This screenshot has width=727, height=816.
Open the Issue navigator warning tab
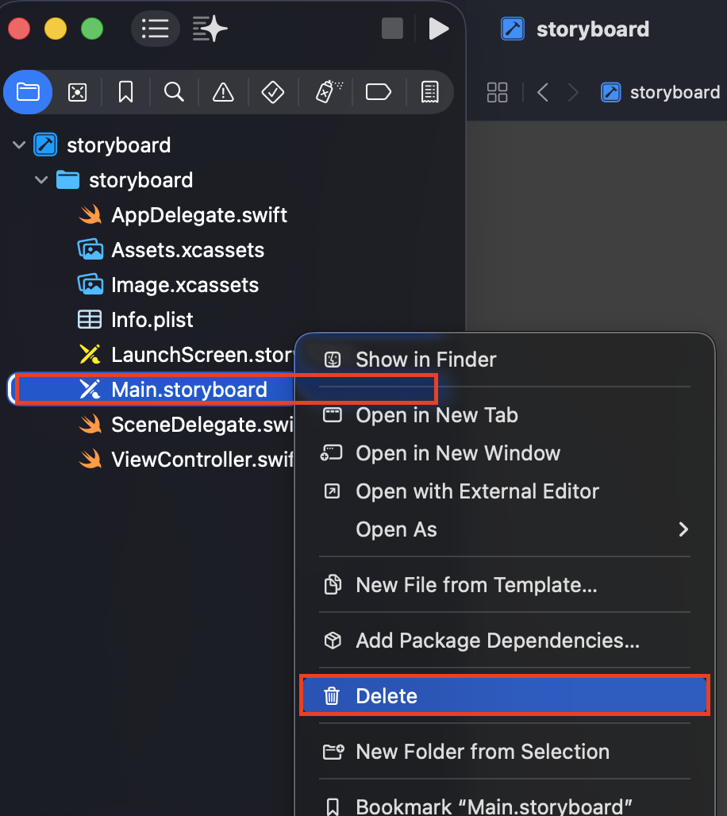tap(223, 93)
